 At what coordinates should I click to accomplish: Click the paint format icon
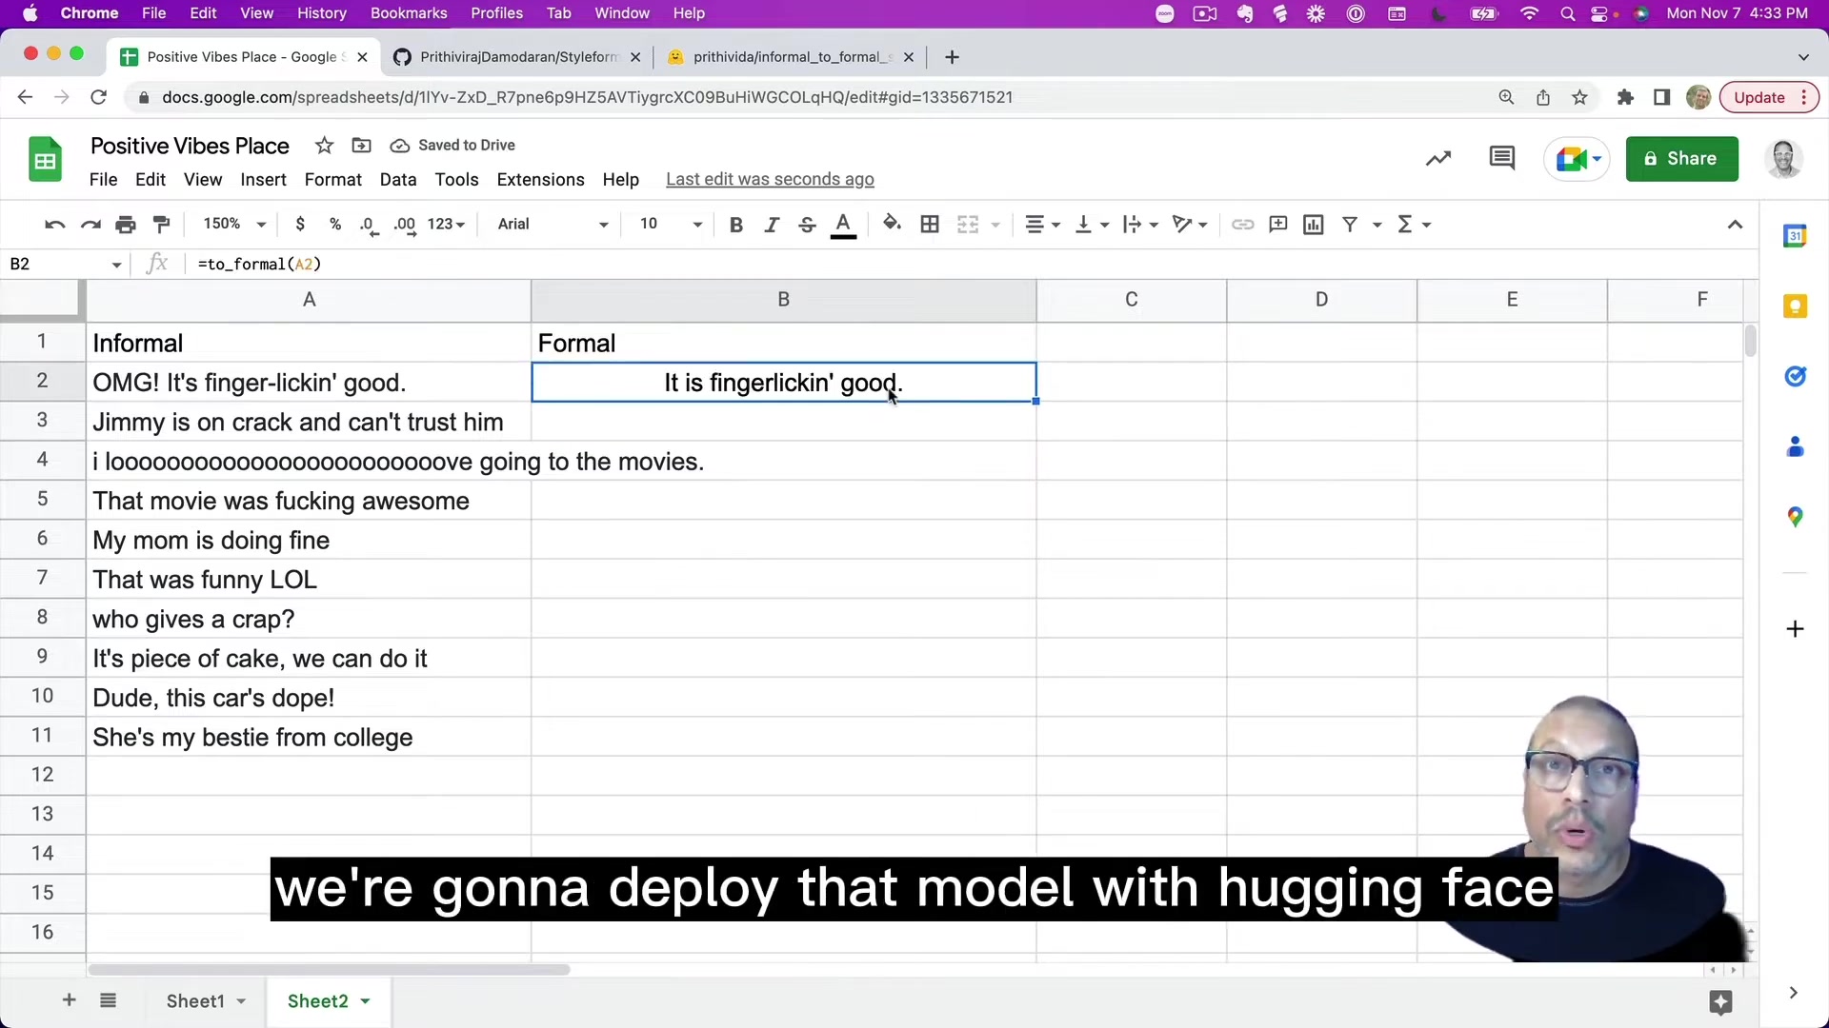162,225
